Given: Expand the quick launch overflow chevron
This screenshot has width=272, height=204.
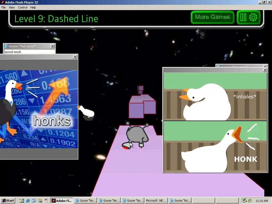Looking at the screenshot, I should pyautogui.click(x=46, y=200).
